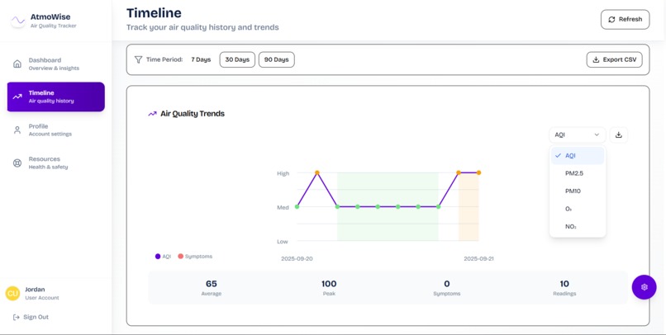Click the first orange High data point
The image size is (666, 335).
coord(316,172)
